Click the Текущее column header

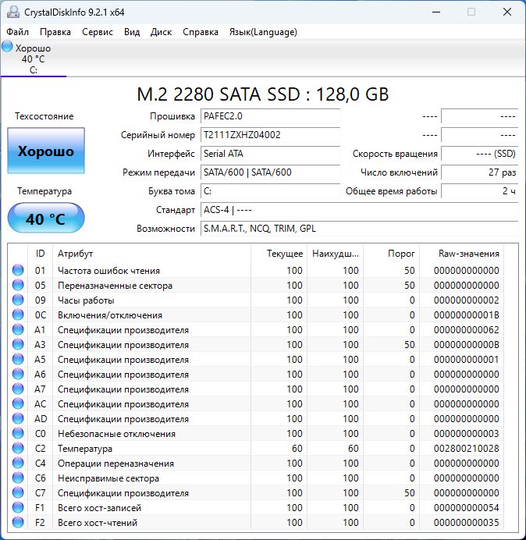pyautogui.click(x=279, y=254)
